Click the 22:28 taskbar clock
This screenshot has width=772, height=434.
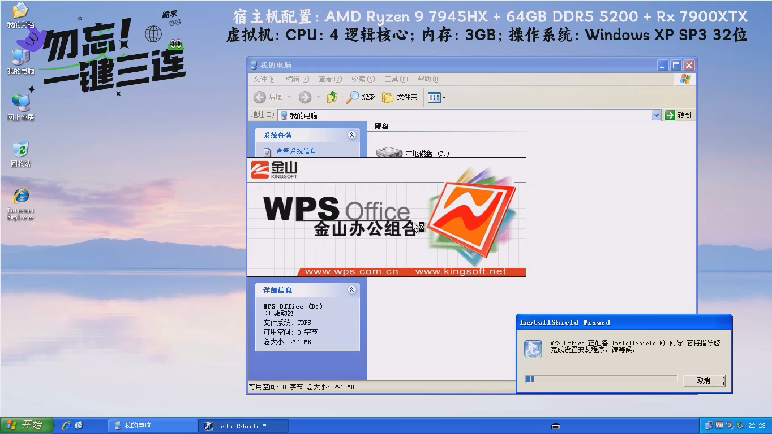click(x=757, y=426)
